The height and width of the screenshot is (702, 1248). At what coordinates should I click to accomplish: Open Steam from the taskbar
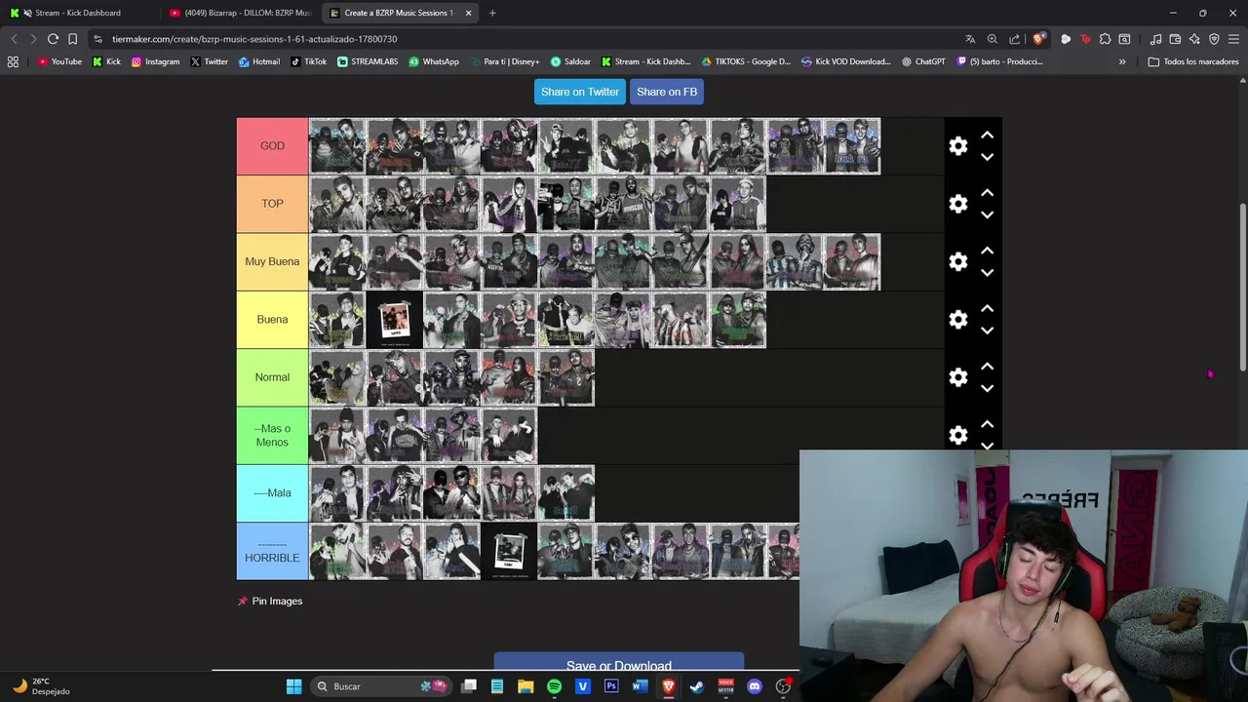tap(697, 686)
